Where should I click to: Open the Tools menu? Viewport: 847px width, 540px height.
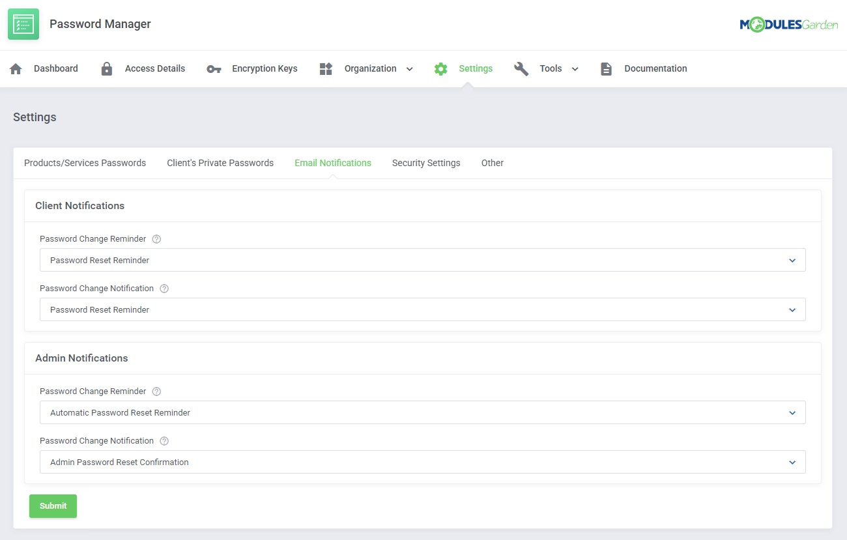551,68
